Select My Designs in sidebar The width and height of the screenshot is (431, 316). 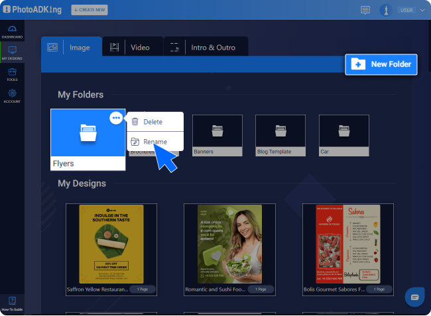12,53
